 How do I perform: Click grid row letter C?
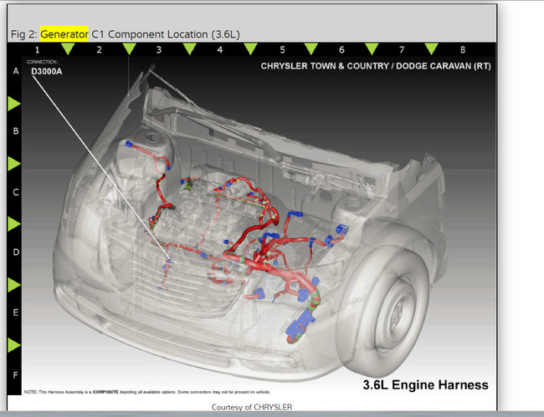(16, 192)
